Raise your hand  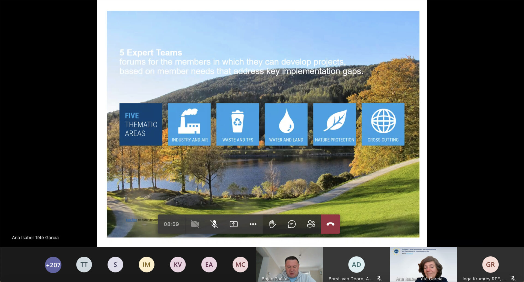pos(272,224)
